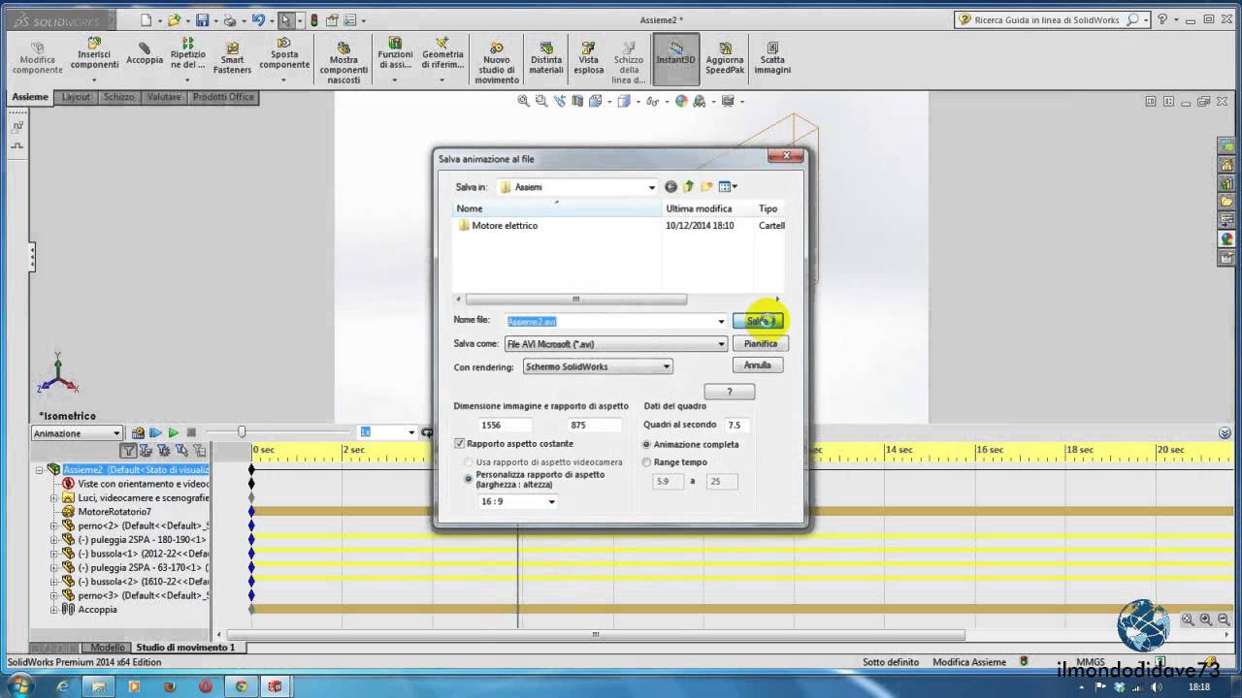This screenshot has height=698, width=1242.
Task: Play the animation with the green arrow
Action: [173, 433]
